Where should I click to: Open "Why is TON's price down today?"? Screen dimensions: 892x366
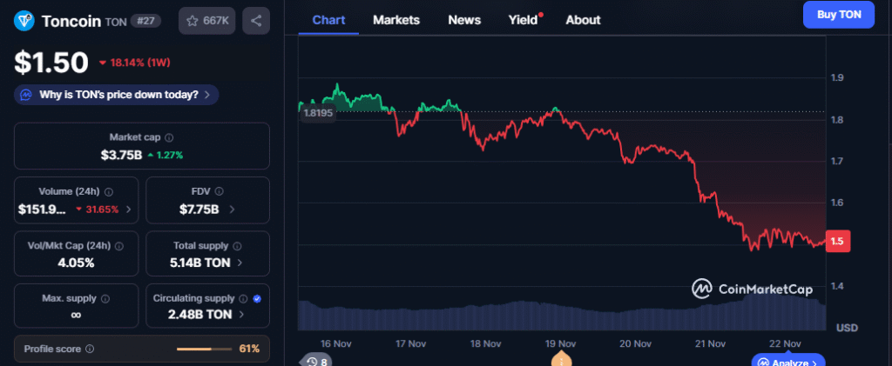[x=117, y=94]
